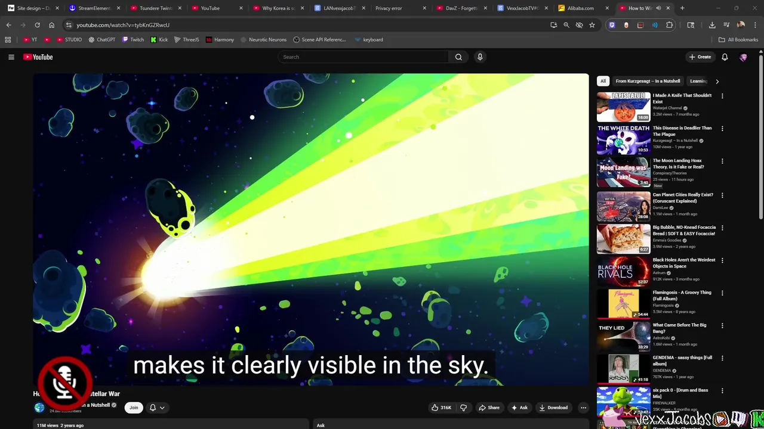Screen dimensions: 764x429
Task: Open options for Moon Landing Hoax video
Action: 722,161
